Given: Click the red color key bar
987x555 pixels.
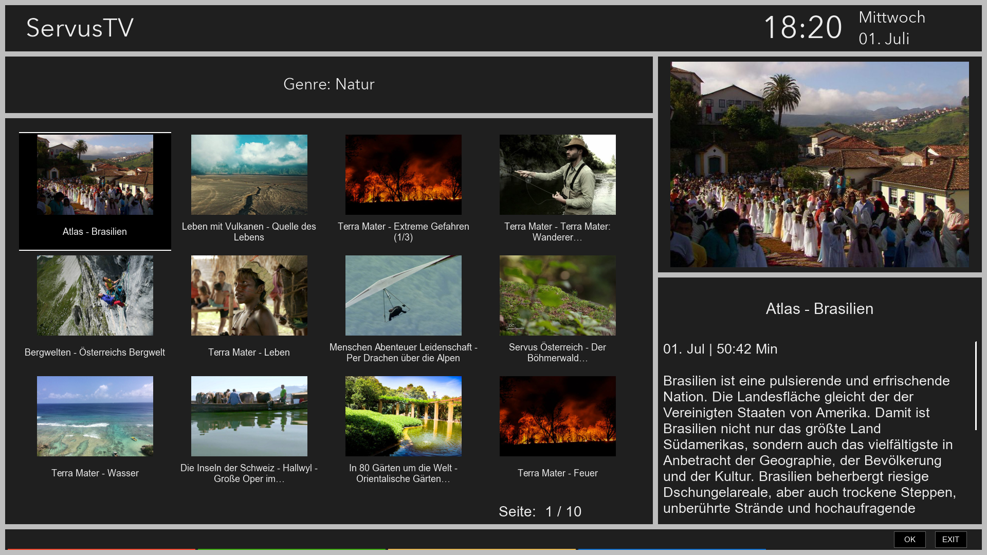Looking at the screenshot, I should 101,549.
